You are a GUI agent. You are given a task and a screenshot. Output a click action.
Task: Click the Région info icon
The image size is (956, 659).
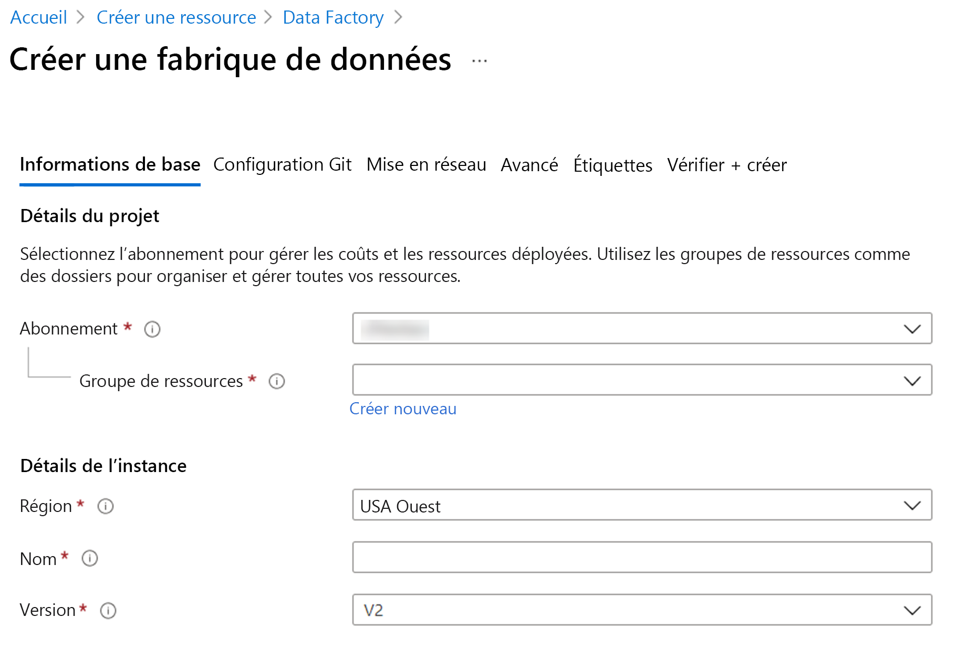click(x=106, y=506)
